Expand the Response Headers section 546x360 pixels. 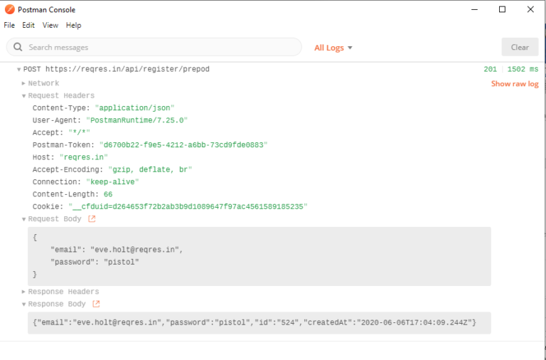(x=23, y=292)
